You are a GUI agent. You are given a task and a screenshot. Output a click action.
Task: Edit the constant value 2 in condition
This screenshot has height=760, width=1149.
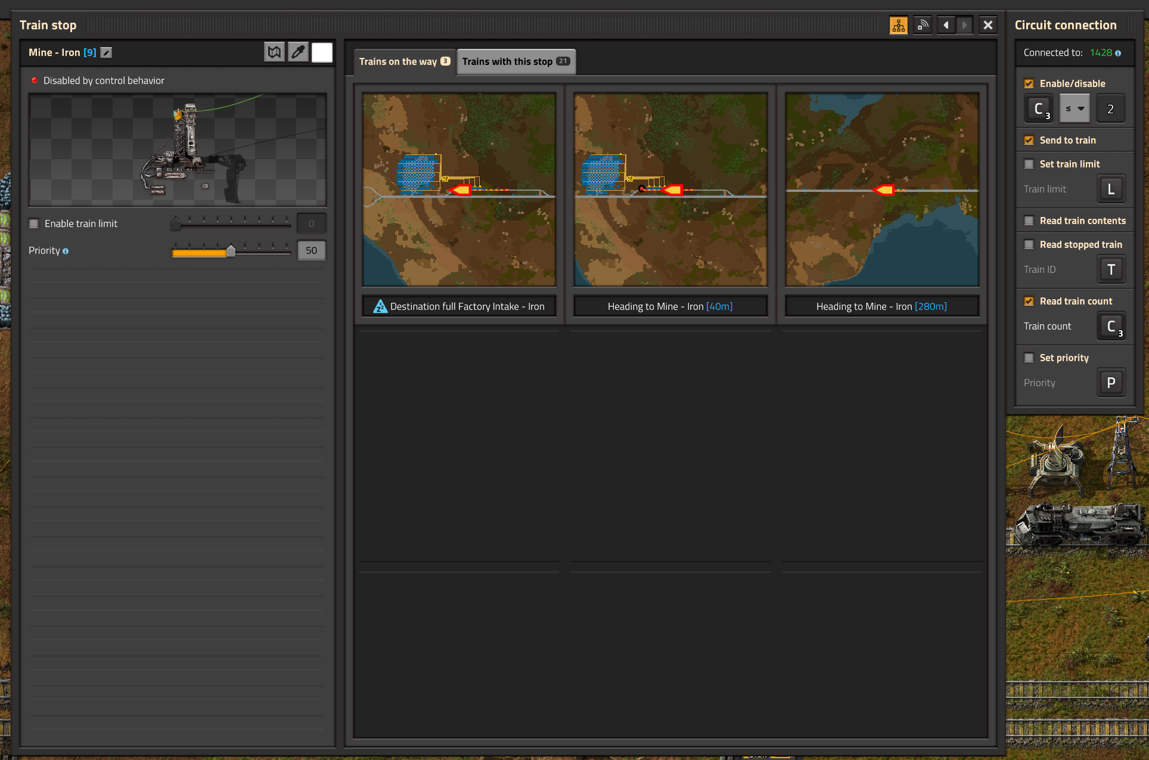[1110, 108]
